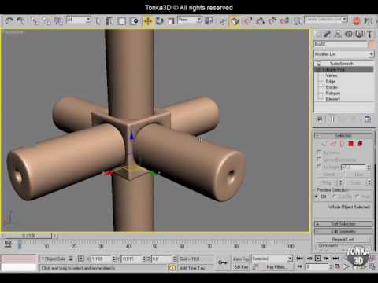Select the Preview Selection SubObj radio button
The image size is (378, 283).
pyautogui.click(x=335, y=197)
